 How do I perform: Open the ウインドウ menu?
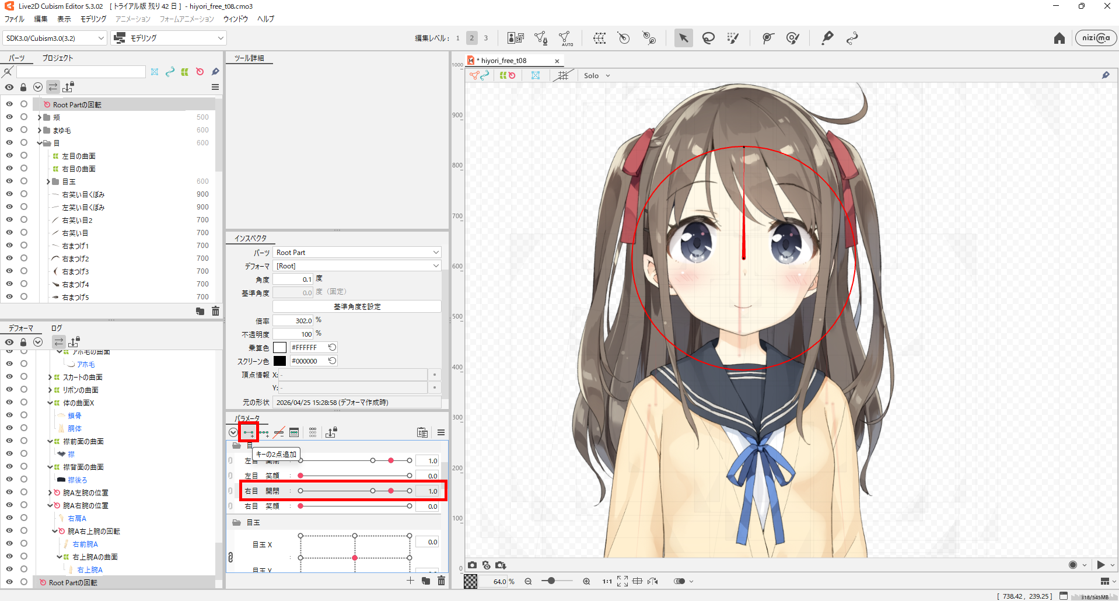236,19
